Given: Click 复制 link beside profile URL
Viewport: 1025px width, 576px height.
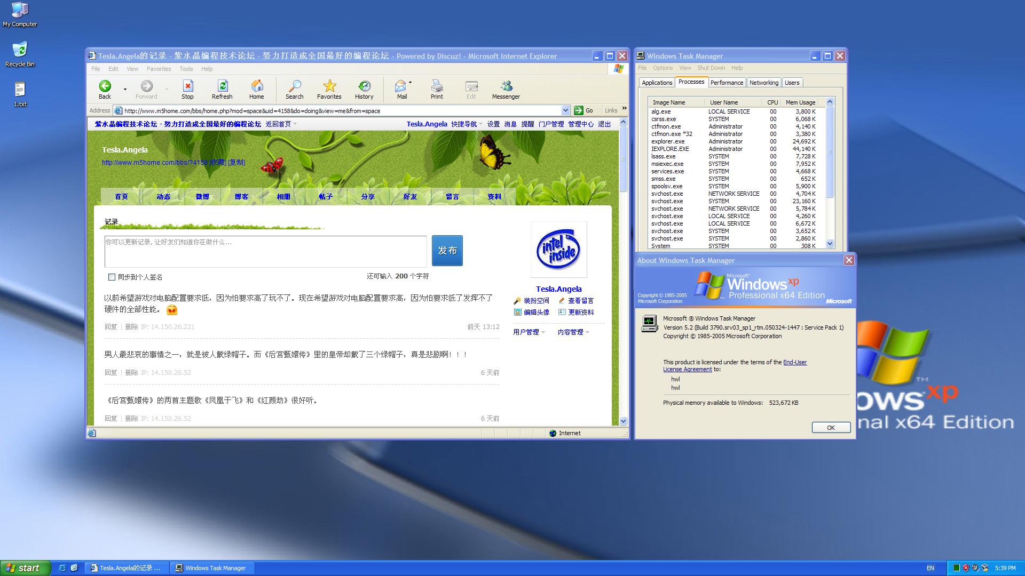Looking at the screenshot, I should click(236, 163).
